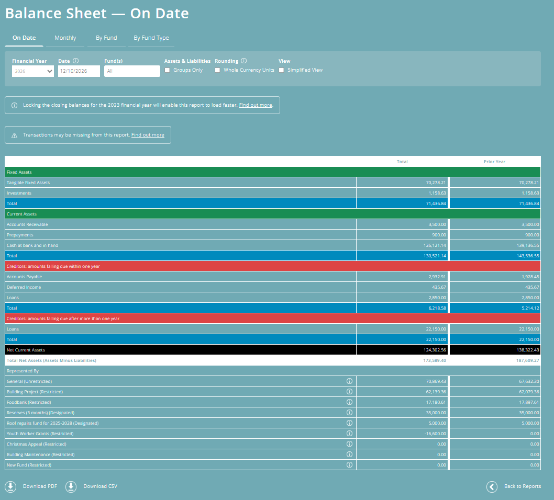The image size is (554, 500).
Task: Switch to the By Fund tab
Action: pos(106,38)
